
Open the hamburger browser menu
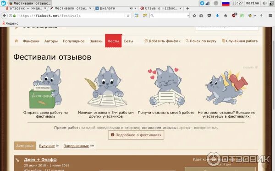(270, 16)
